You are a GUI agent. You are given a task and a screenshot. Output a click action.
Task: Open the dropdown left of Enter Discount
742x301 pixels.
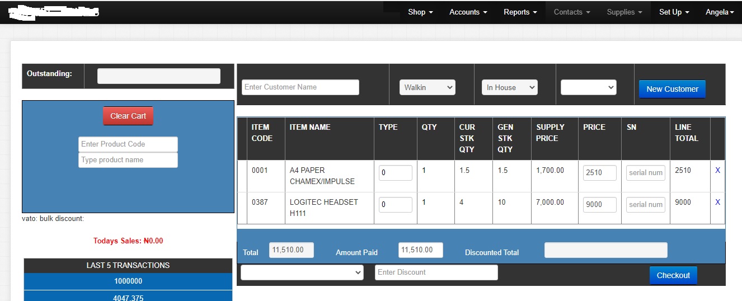tap(302, 272)
